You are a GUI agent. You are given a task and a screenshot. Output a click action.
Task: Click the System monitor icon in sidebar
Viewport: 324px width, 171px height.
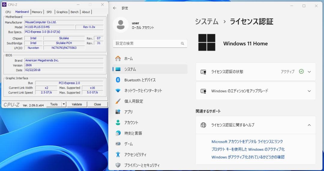coord(118,69)
